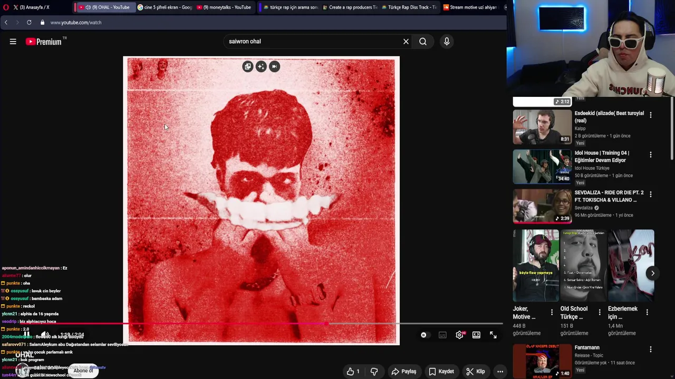The image size is (675, 379).
Task: Open options for SEVDALIZA Ride or Die video
Action: click(651, 194)
